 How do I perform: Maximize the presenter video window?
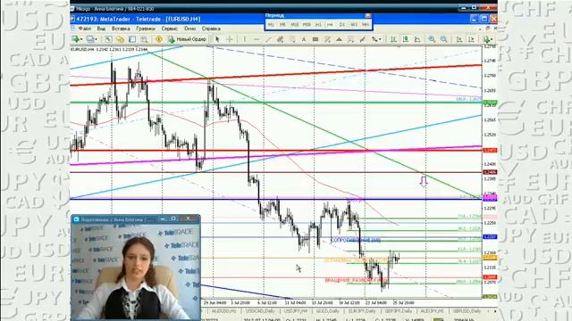click(173, 218)
